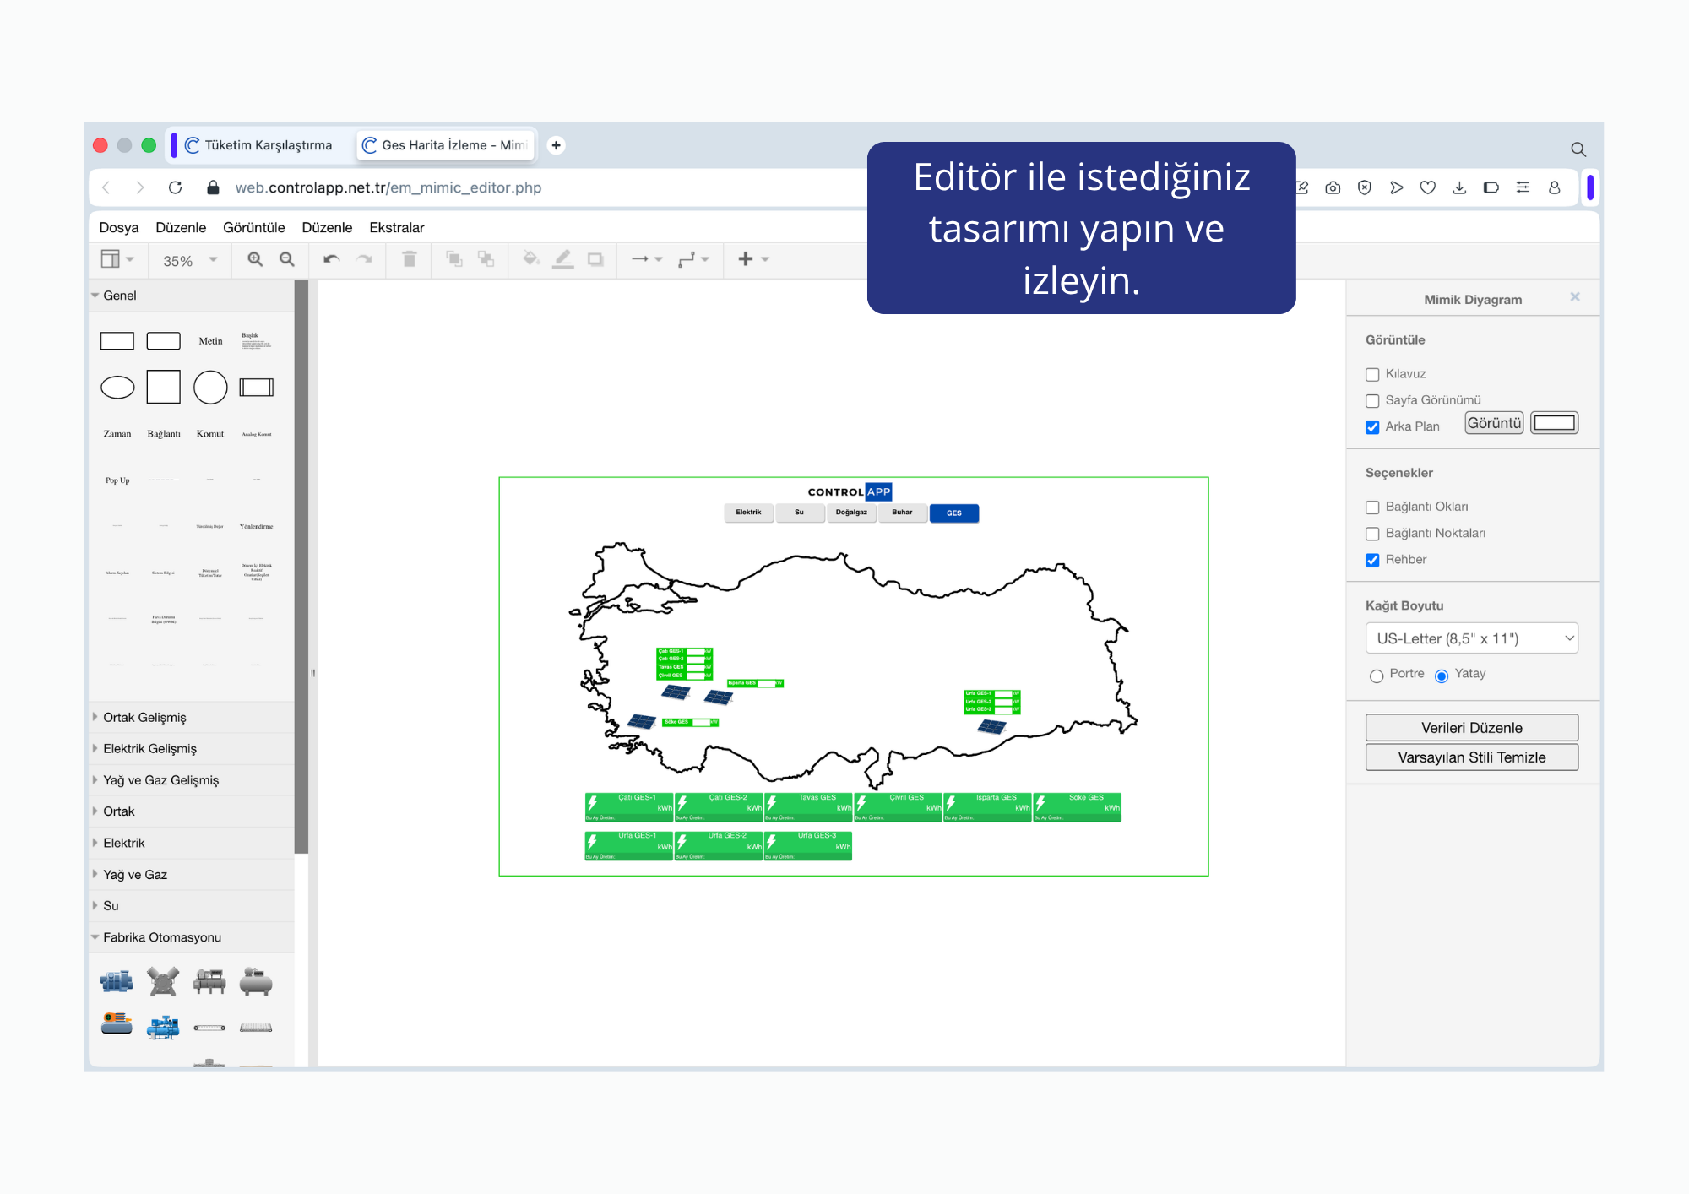
Task: Expand the Elektrik Gelişmiş section
Action: click(x=192, y=748)
